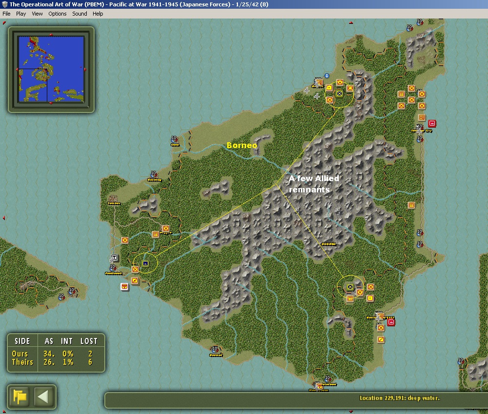Click the map scroll arrow at top edge
This screenshot has width=488, height=414.
(x=351, y=22)
